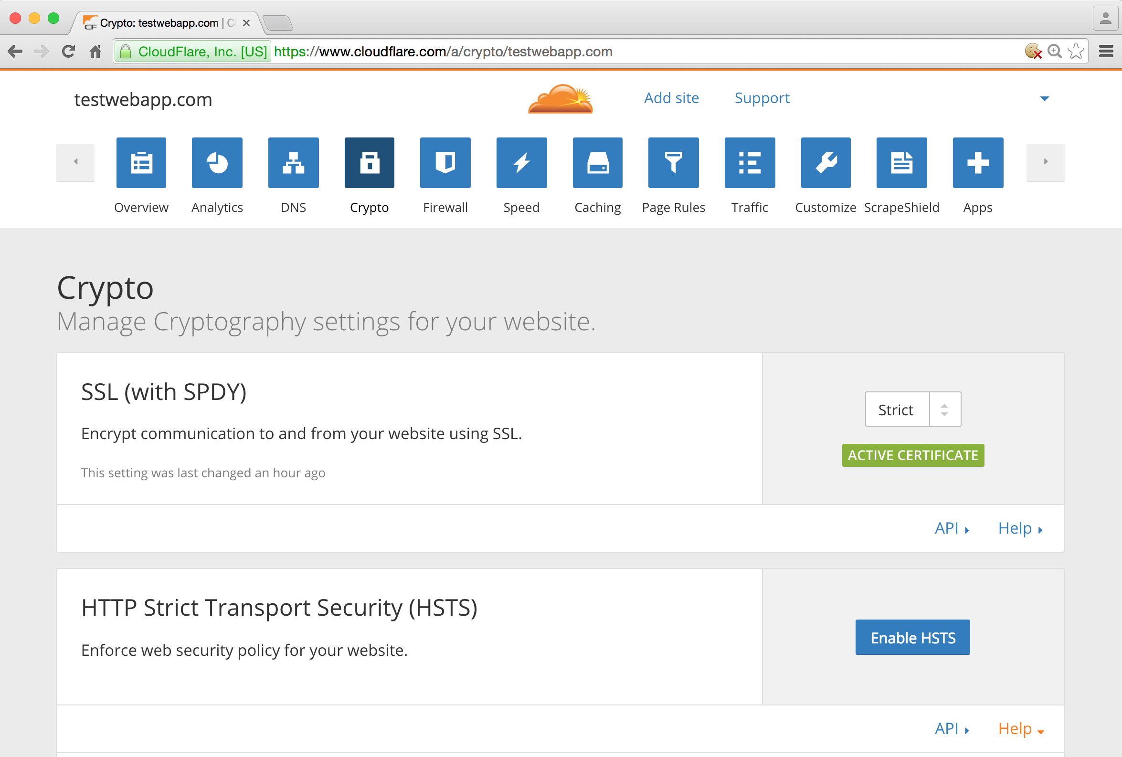Open ScrapeShield document icon
The height and width of the screenshot is (757, 1122).
point(901,163)
